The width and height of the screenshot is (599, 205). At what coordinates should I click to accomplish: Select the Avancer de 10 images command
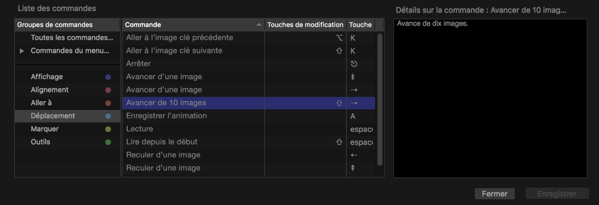(166, 103)
